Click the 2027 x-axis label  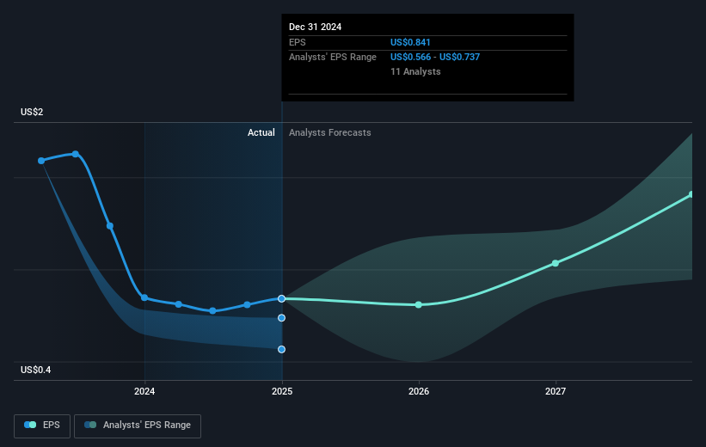point(556,391)
